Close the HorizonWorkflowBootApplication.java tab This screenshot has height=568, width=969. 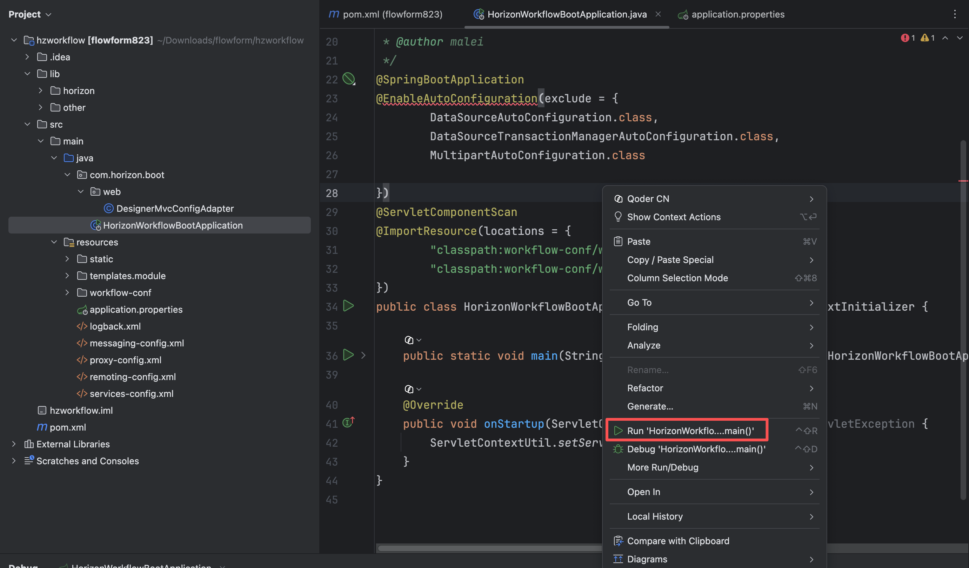[658, 14]
